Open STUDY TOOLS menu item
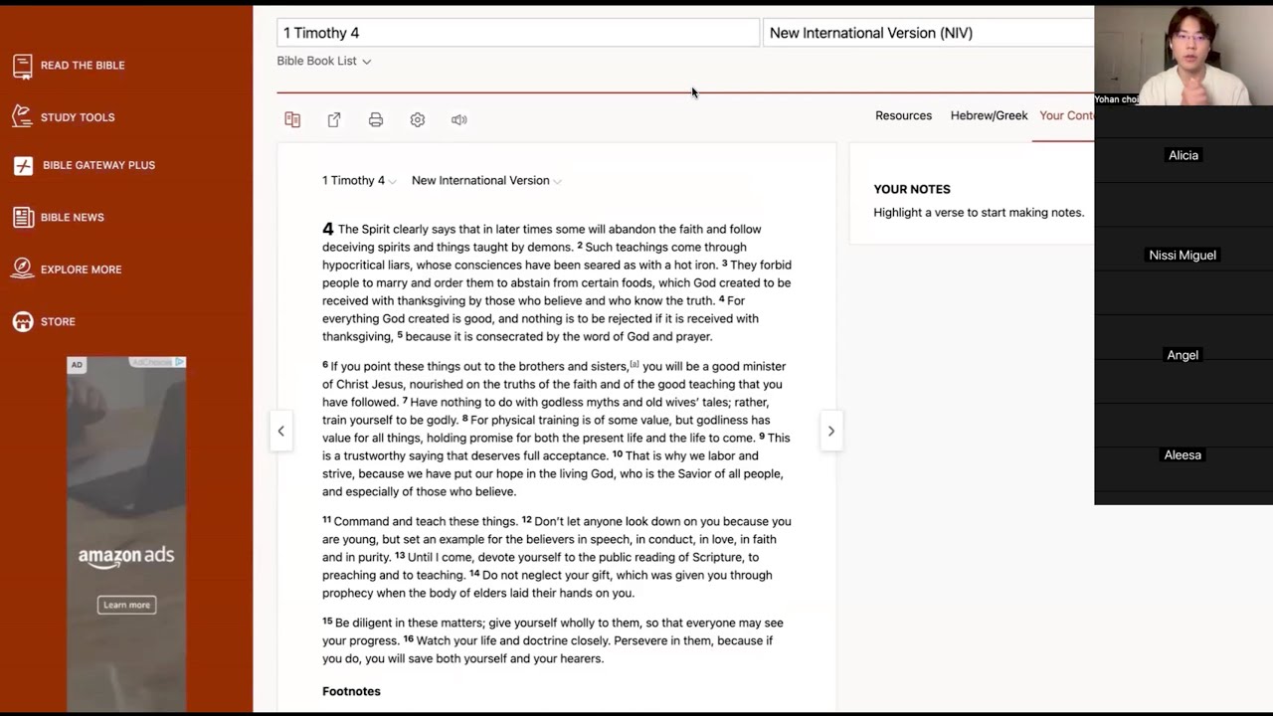The width and height of the screenshot is (1273, 716). click(78, 117)
